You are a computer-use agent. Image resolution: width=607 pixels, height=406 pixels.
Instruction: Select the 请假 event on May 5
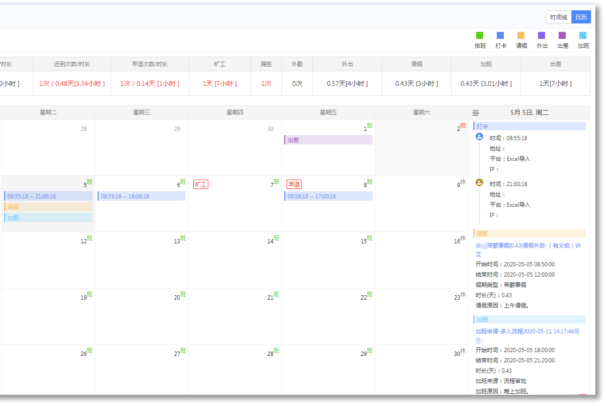[x=48, y=207]
